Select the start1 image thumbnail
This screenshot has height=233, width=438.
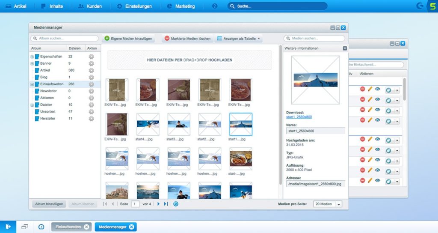(241, 124)
